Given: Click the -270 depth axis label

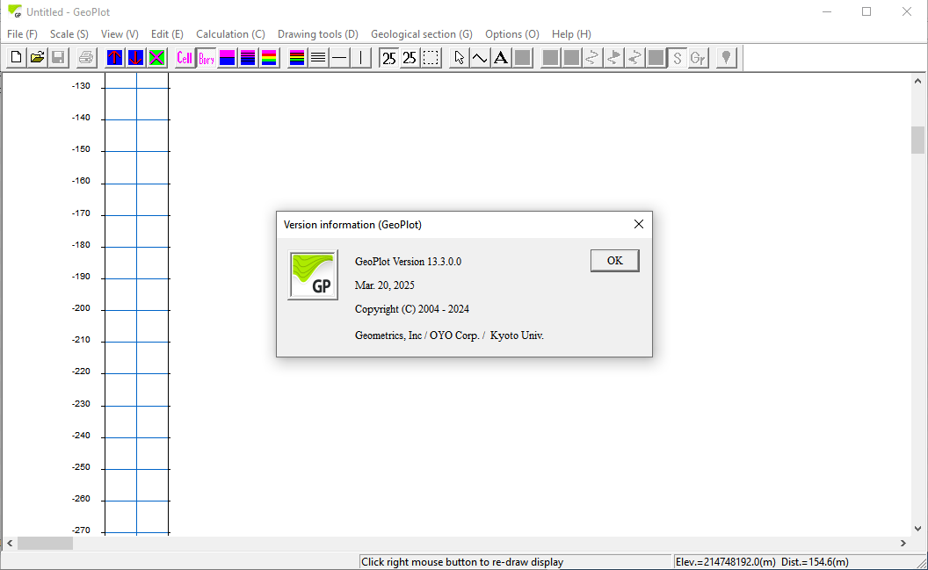Looking at the screenshot, I should point(81,530).
